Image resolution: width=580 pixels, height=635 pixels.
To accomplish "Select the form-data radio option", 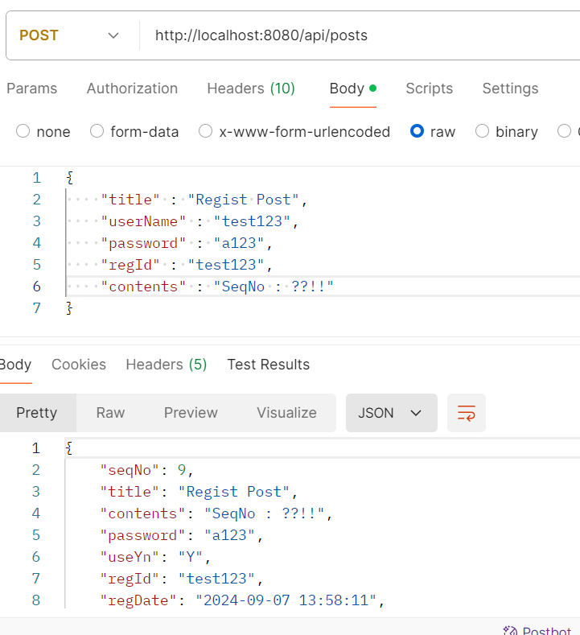I will (x=97, y=131).
